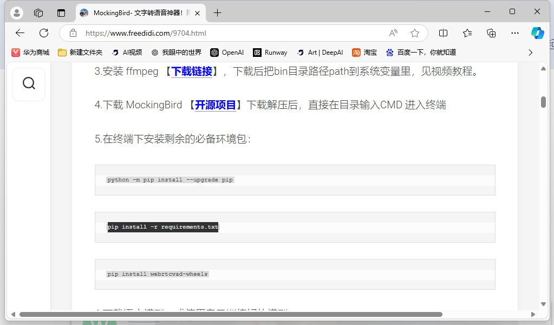The width and height of the screenshot is (554, 325).
Task: Follow the MockingBird 开源项目 link
Action: tap(215, 105)
